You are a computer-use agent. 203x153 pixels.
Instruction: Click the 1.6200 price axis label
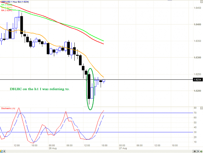coord(197,91)
